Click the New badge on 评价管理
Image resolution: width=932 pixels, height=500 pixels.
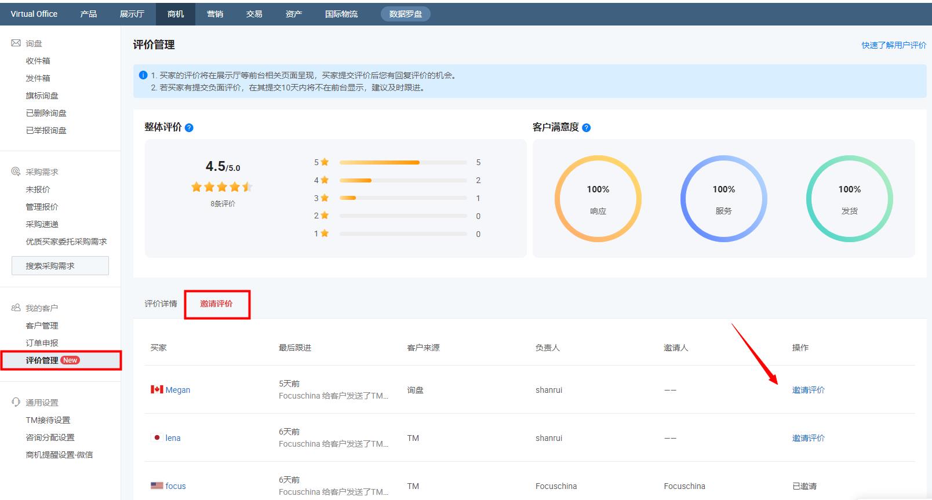click(x=70, y=360)
